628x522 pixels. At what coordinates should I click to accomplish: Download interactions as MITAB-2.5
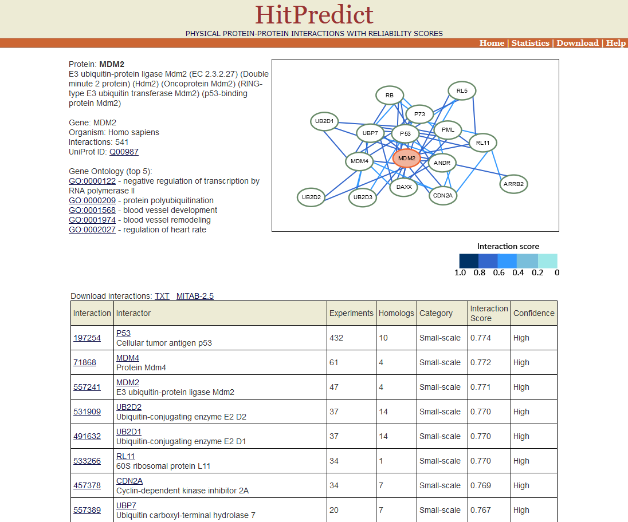pos(195,296)
